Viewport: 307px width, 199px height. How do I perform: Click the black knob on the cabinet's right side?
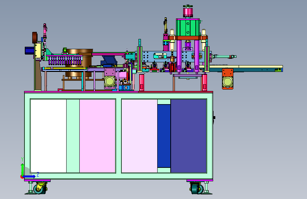pos(214,118)
